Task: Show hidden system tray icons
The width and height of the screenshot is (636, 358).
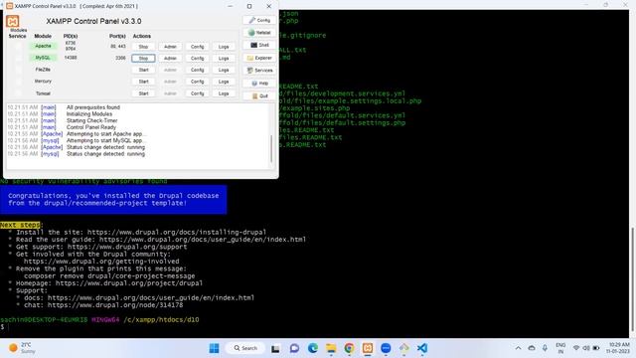Action: (518, 348)
